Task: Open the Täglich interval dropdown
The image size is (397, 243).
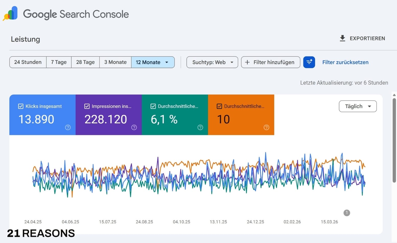Action: tap(358, 106)
